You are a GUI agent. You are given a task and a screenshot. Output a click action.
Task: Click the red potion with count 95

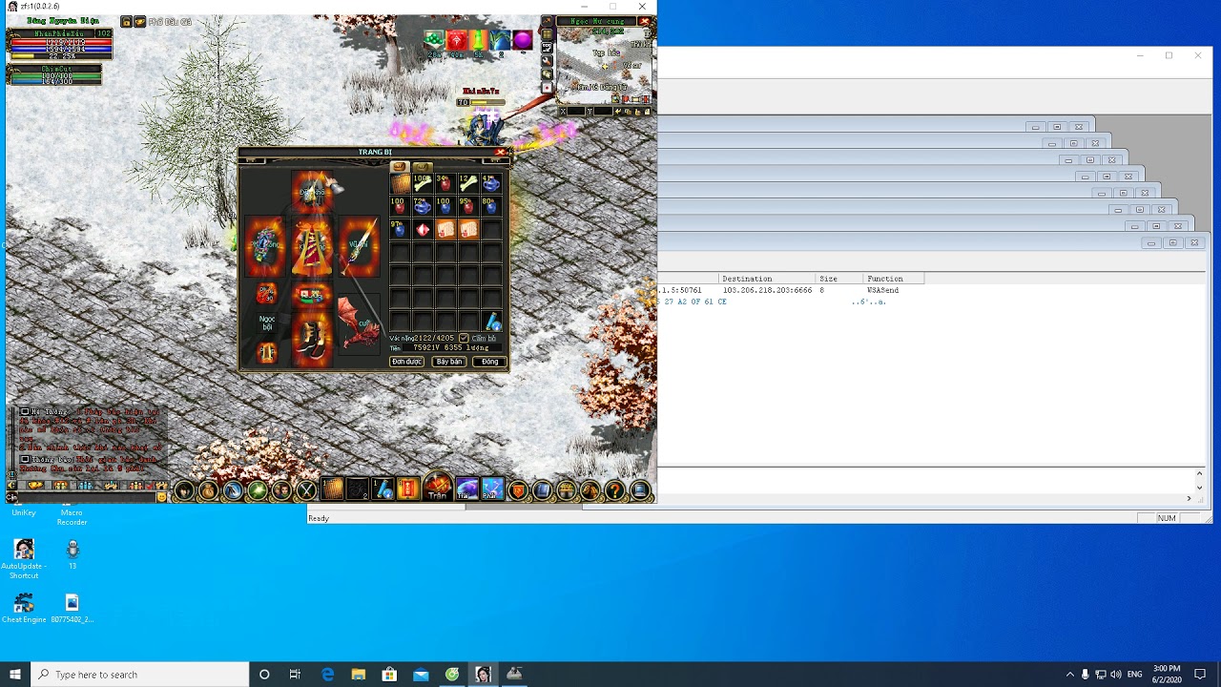[467, 207]
